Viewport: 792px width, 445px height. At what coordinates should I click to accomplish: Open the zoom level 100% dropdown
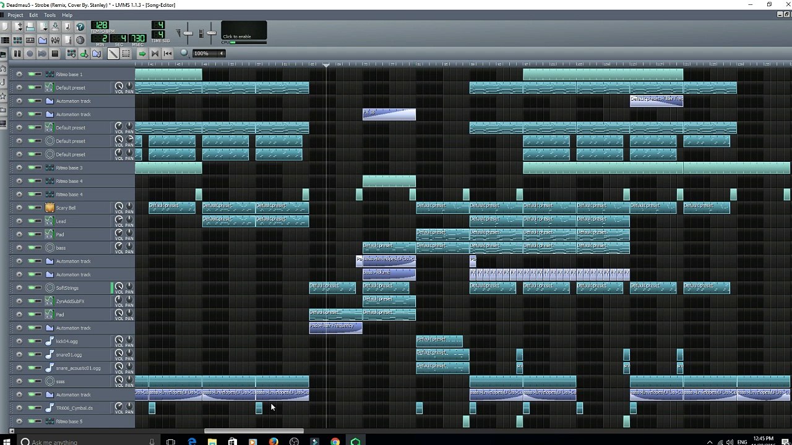pos(209,53)
